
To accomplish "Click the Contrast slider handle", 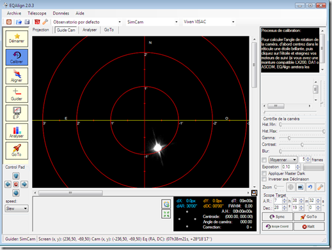I will pos(302,145).
